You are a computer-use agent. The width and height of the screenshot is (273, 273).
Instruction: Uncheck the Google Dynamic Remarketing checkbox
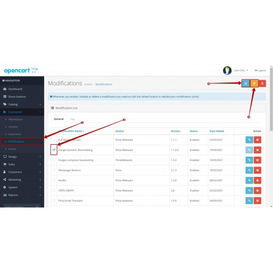[54, 150]
